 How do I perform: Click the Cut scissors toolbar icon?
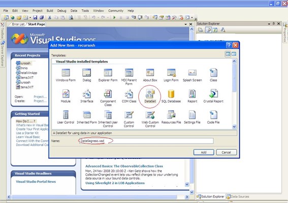50,17
